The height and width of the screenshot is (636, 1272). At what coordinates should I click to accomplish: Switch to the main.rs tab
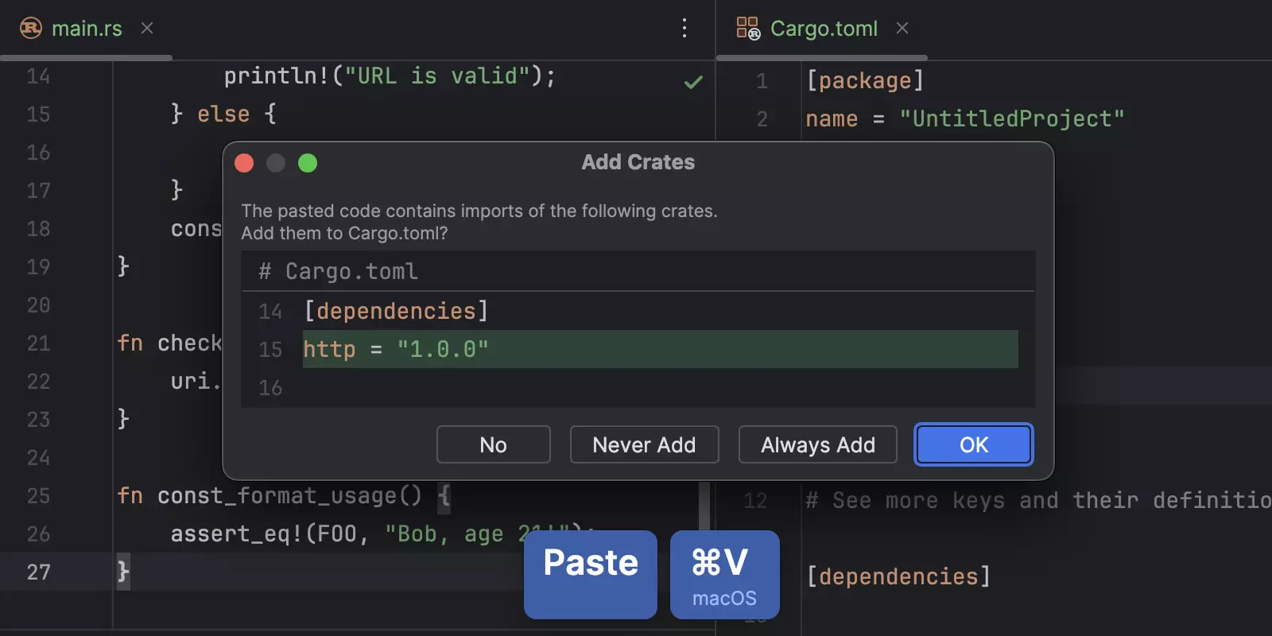(87, 29)
